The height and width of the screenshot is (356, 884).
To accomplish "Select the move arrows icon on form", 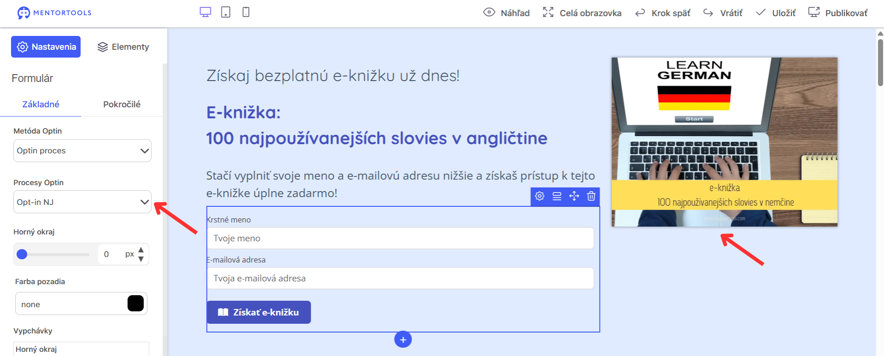I will pyautogui.click(x=574, y=196).
